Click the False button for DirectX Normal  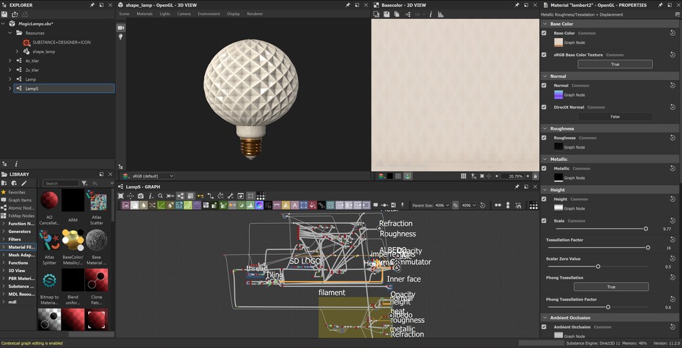pyautogui.click(x=615, y=117)
